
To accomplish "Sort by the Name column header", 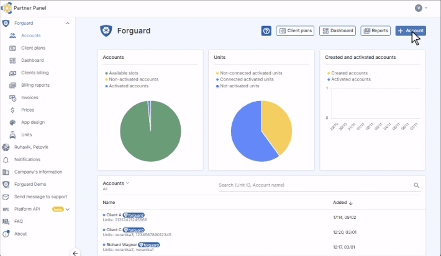I will pos(109,203).
